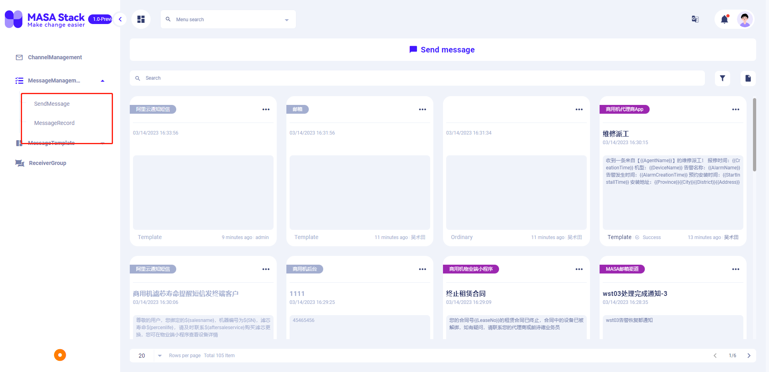This screenshot has height=372, width=769.
Task: Select SendMessage in the sidebar menu
Action: click(x=52, y=103)
